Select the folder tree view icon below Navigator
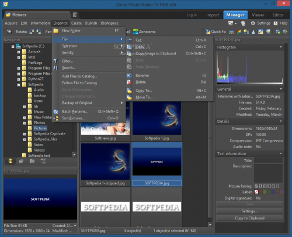The width and height of the screenshot is (292, 237). coord(11,161)
